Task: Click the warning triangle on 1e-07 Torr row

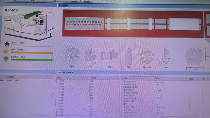Action: [x=57, y=112]
